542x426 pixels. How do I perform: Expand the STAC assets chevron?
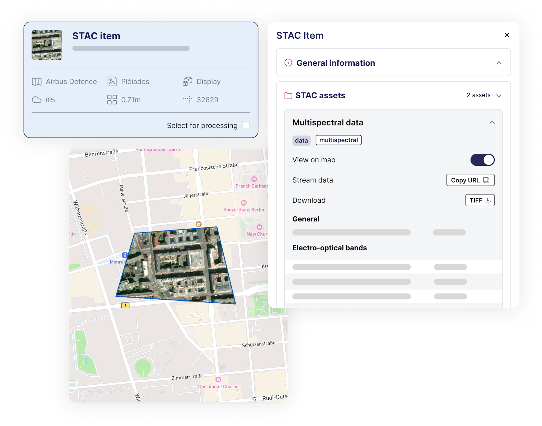(499, 96)
